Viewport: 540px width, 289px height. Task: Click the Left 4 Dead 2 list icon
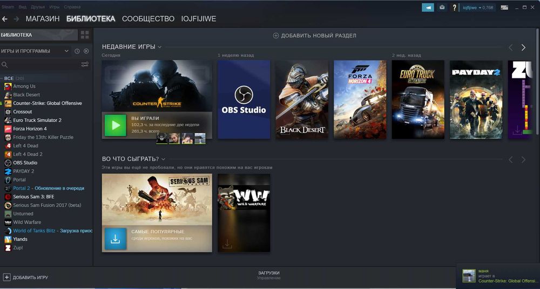(x=8, y=154)
